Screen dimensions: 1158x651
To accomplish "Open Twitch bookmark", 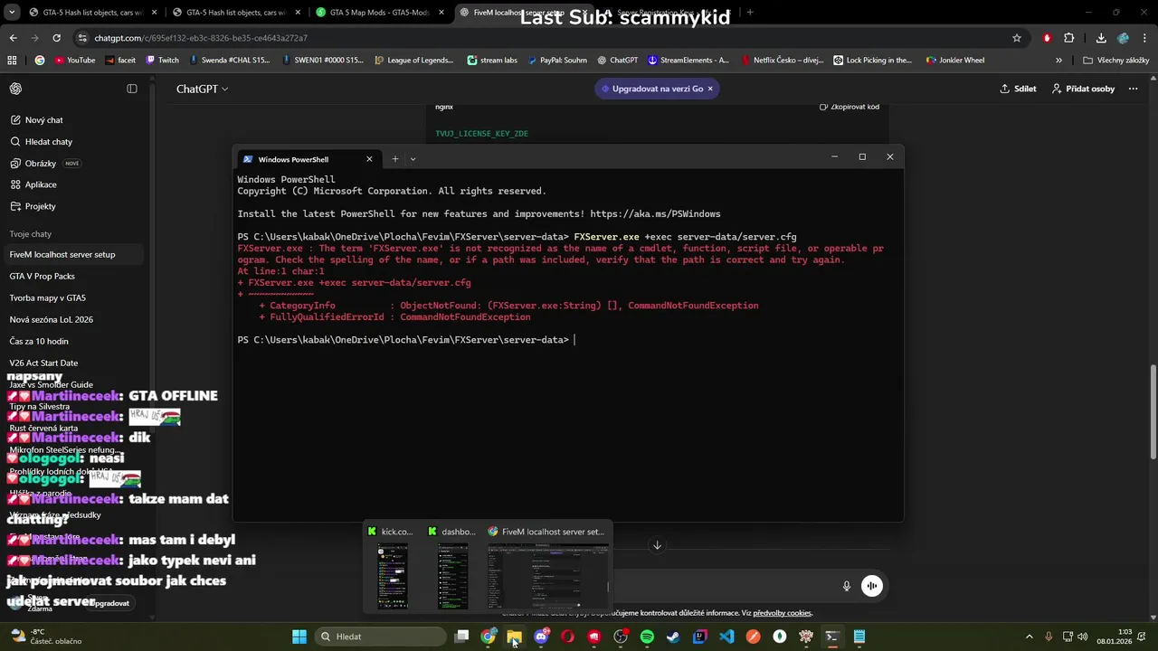I will [162, 60].
